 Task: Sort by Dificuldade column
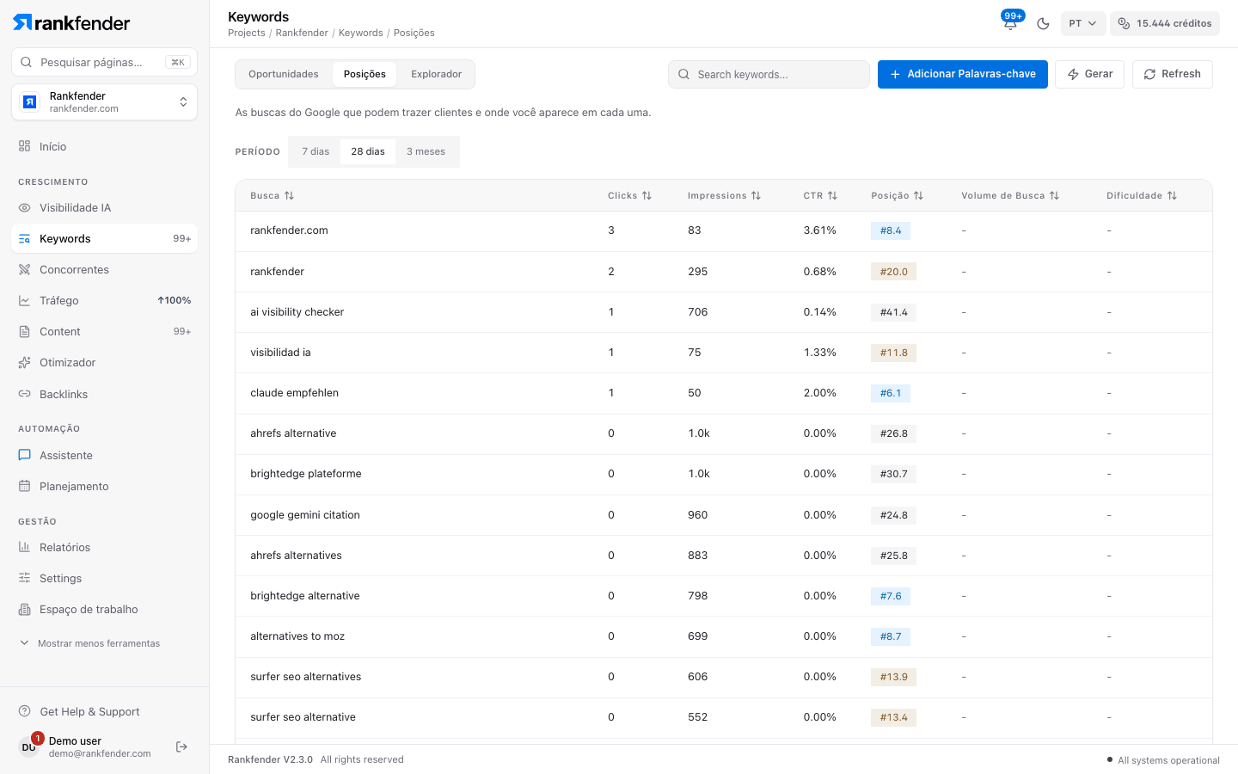pyautogui.click(x=1142, y=196)
